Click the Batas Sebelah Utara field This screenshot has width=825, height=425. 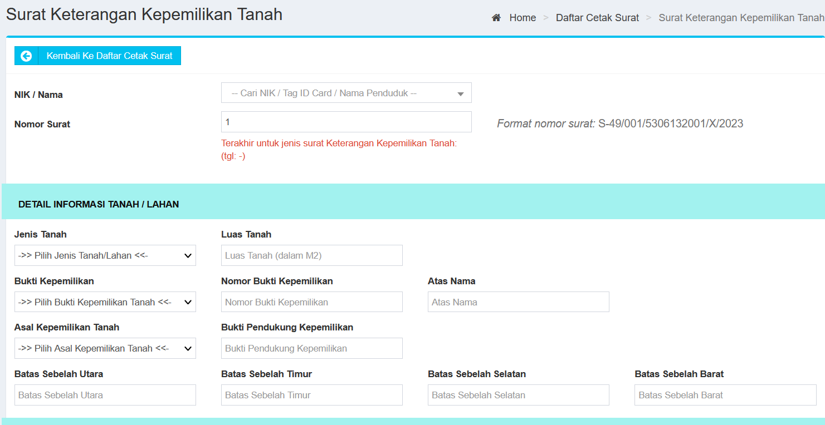point(105,395)
